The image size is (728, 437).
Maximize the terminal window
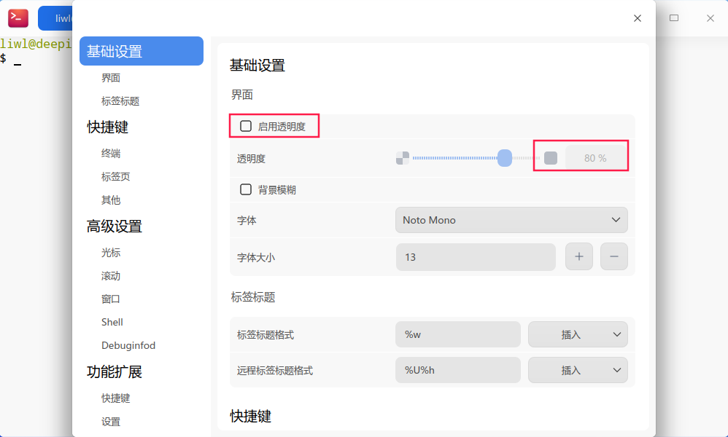(x=674, y=18)
